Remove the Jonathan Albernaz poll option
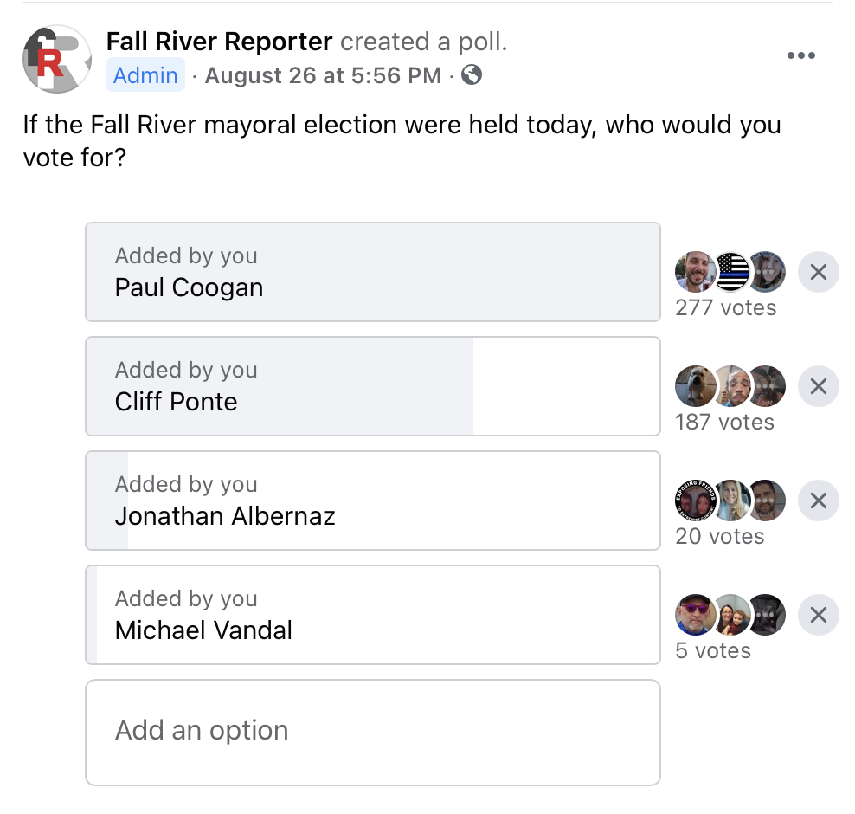This screenshot has width=855, height=814. tap(818, 501)
